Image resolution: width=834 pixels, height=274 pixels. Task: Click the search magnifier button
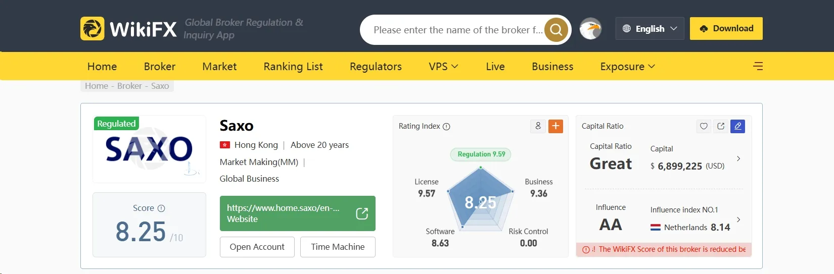pos(556,30)
